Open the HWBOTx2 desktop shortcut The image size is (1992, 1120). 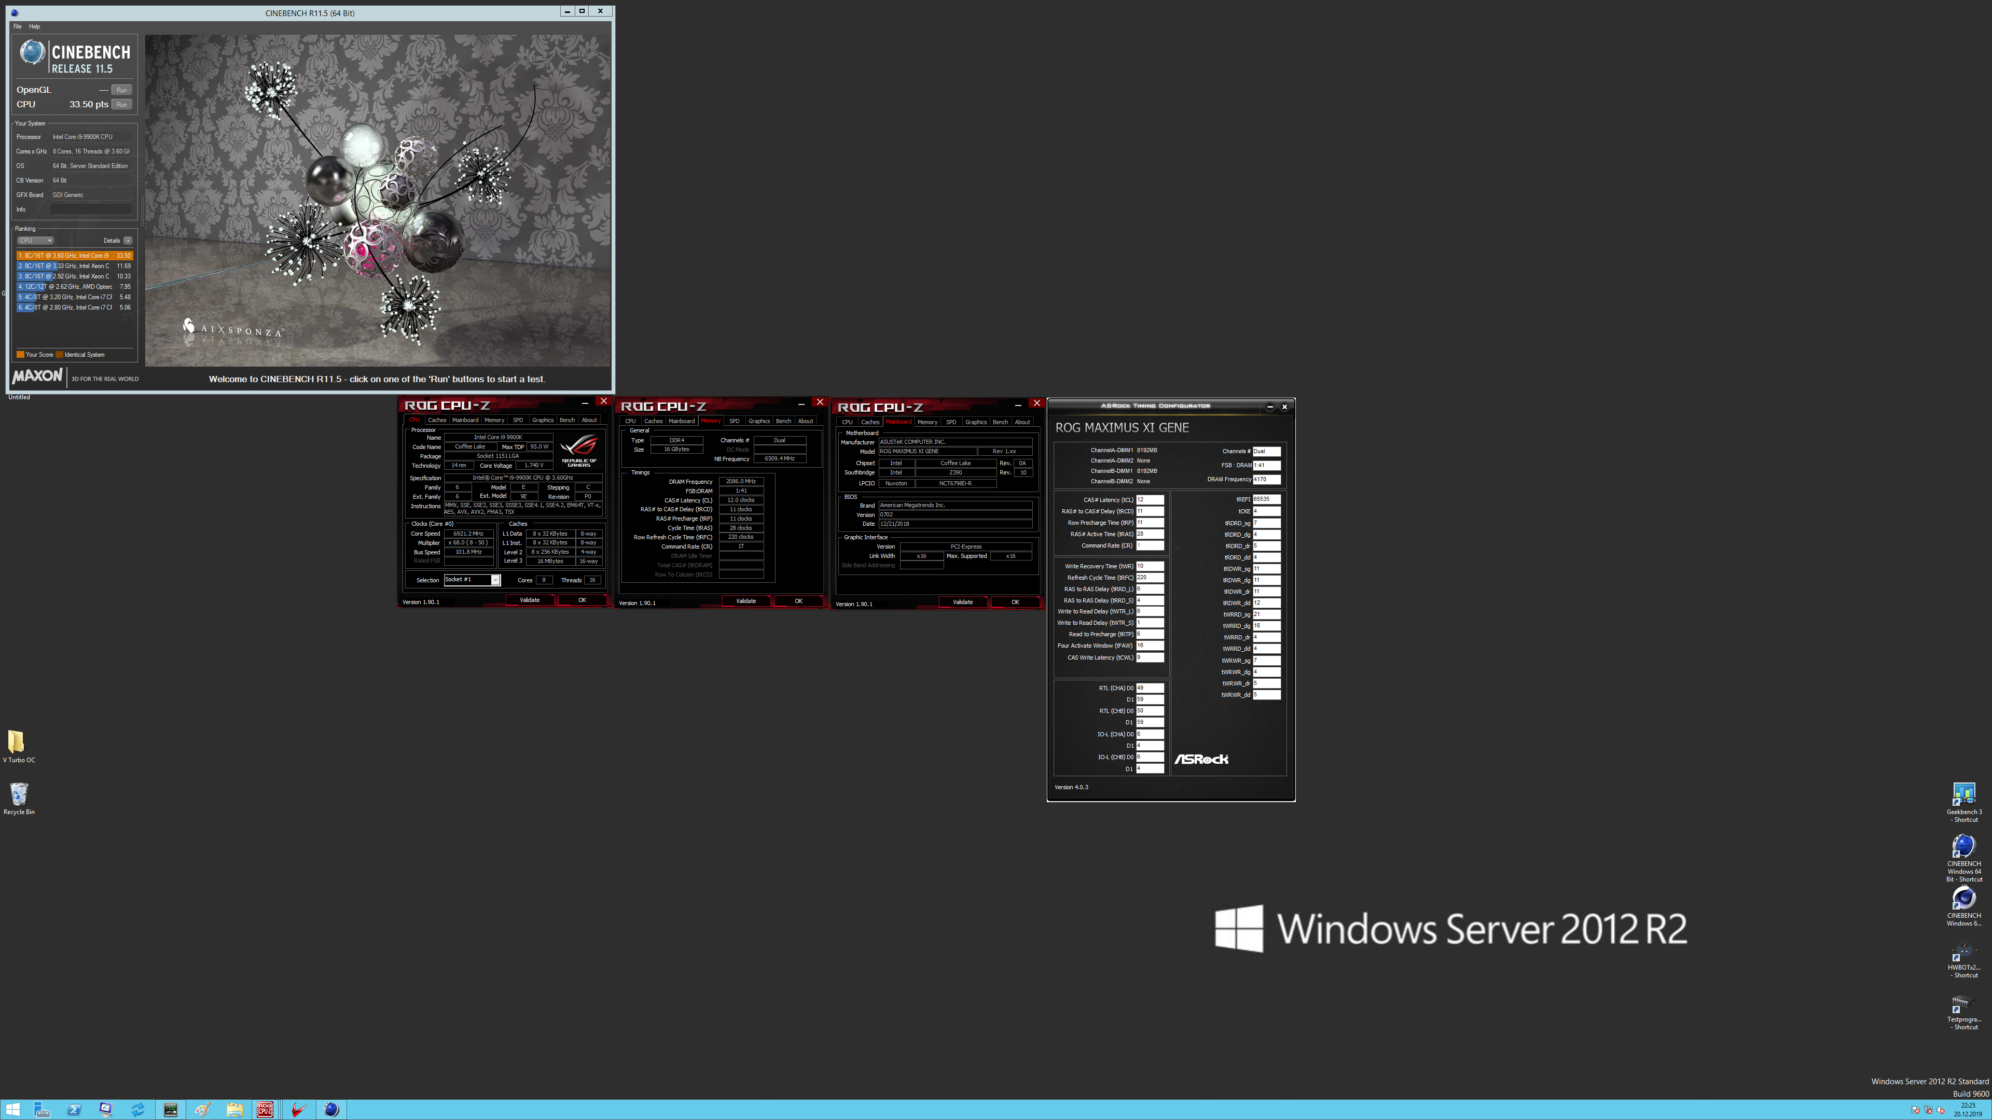(1963, 958)
